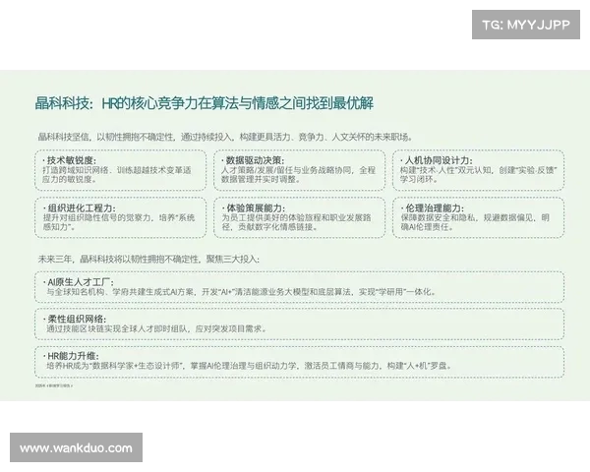Viewport: 590px width, 472px height.
Task: Select the text 打造跨域知识网络
Action: (x=76, y=170)
